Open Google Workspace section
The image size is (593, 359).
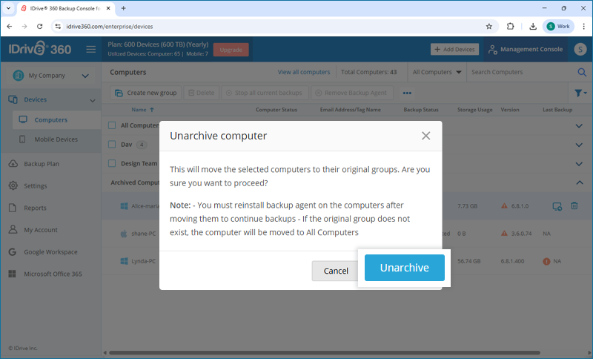click(50, 252)
